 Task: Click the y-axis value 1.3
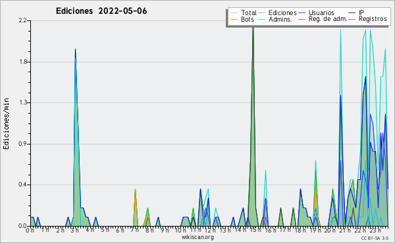tap(22, 102)
